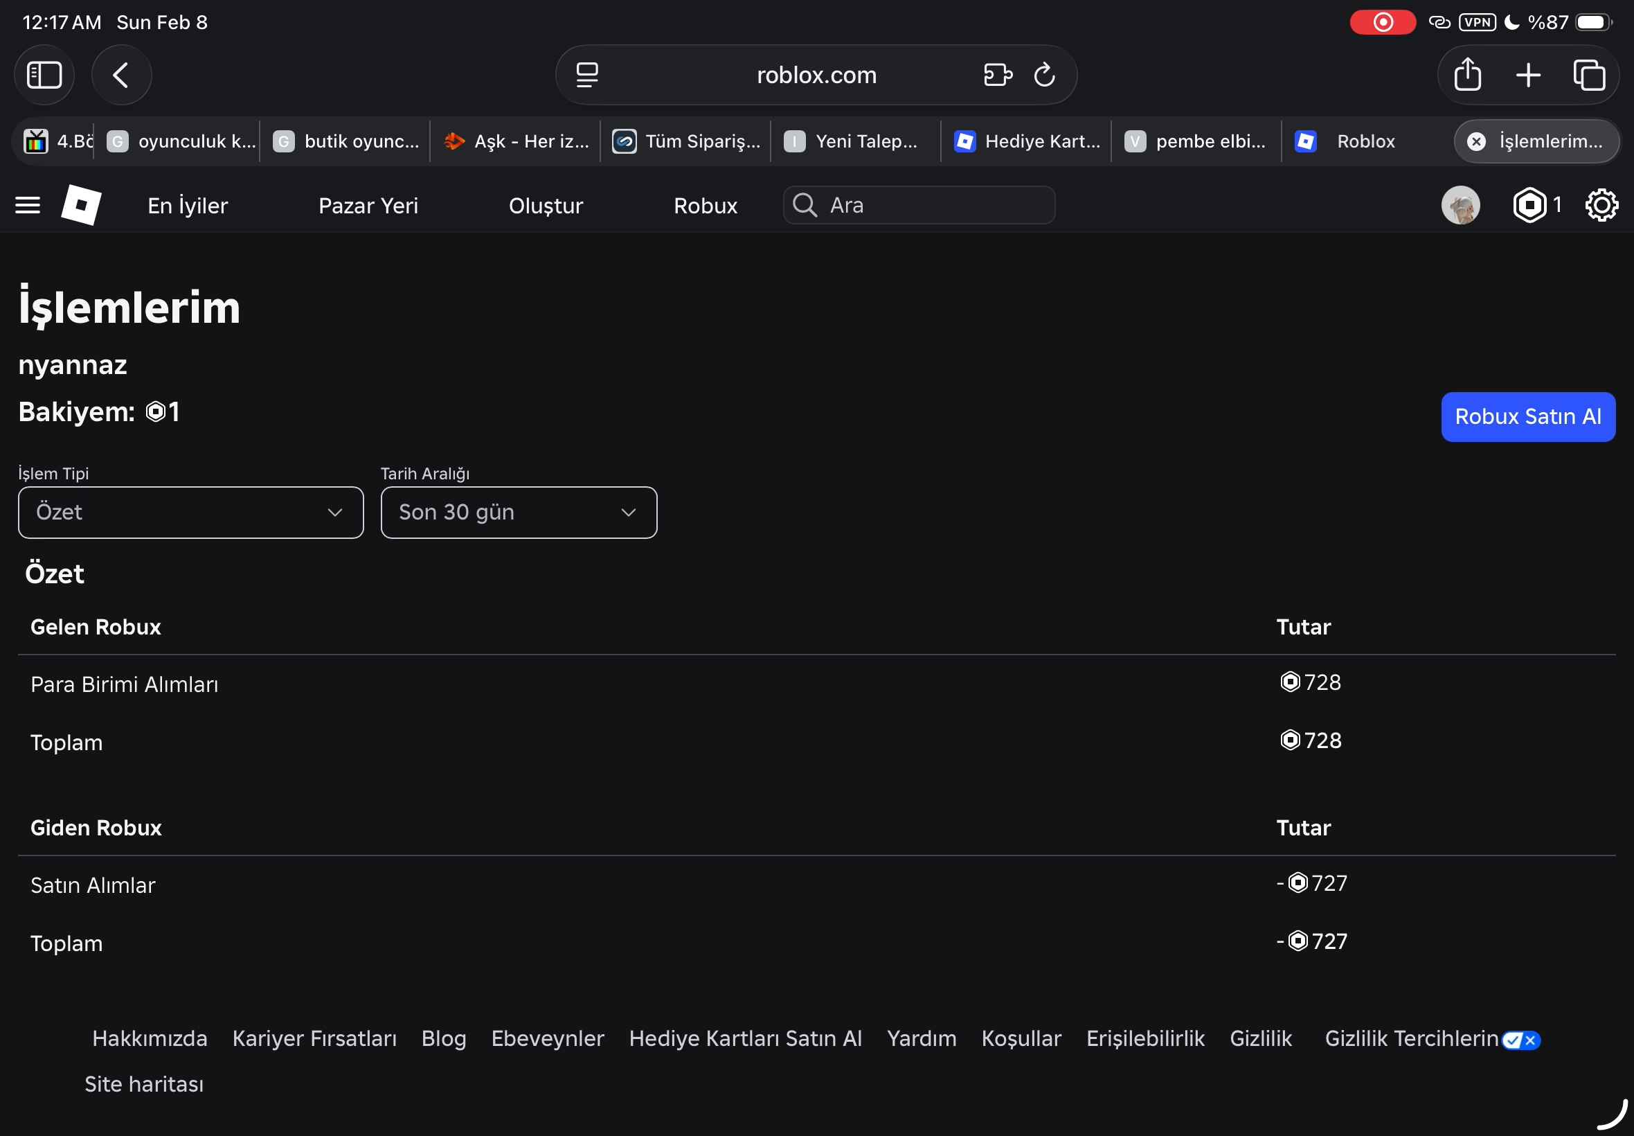Image resolution: width=1634 pixels, height=1136 pixels.
Task: Show the Safari sidebar
Action: 44,75
